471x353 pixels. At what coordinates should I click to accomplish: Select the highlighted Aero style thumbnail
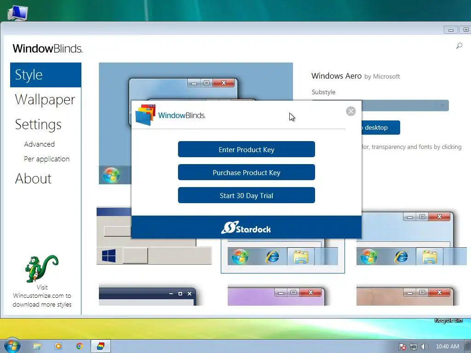click(283, 256)
